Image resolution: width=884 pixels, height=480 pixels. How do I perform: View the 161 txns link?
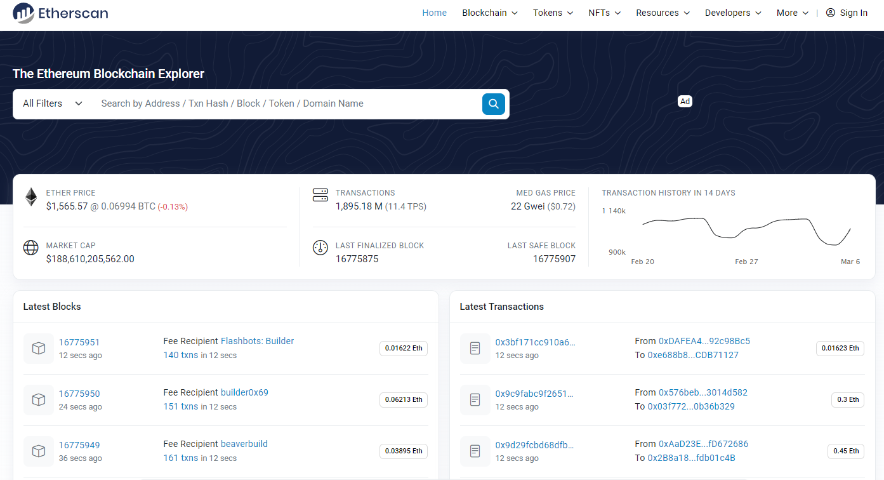click(x=181, y=458)
